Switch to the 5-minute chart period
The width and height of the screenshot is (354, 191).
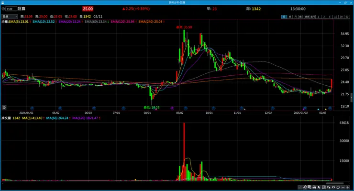point(330,17)
